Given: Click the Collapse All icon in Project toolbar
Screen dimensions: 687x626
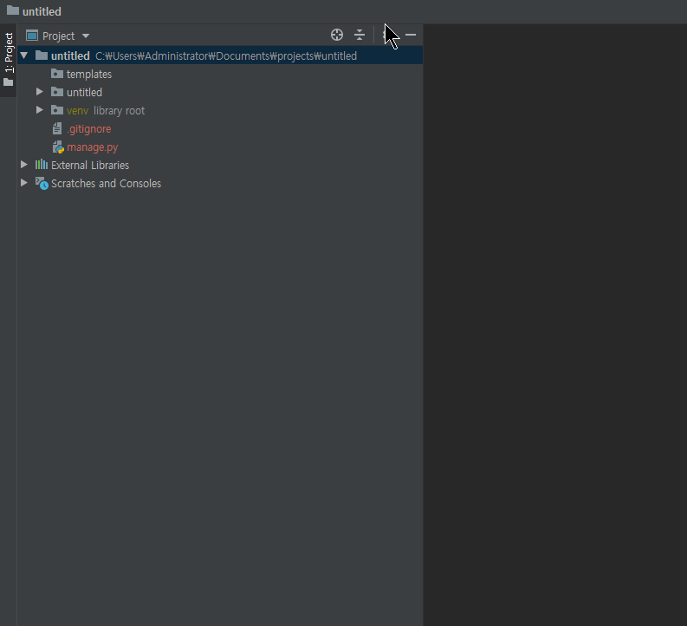Looking at the screenshot, I should 360,35.
